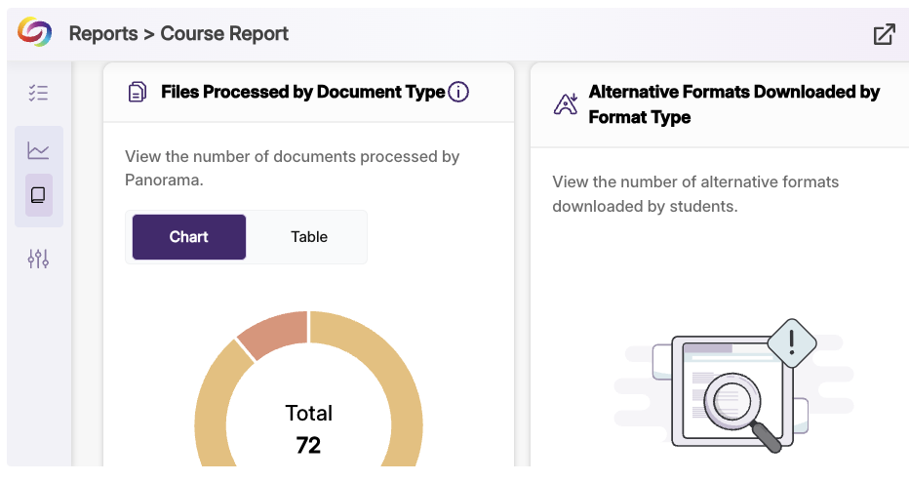Screen dimensions: 909x482
Task: Click the Reports breadcrumb link
Action: pos(103,33)
